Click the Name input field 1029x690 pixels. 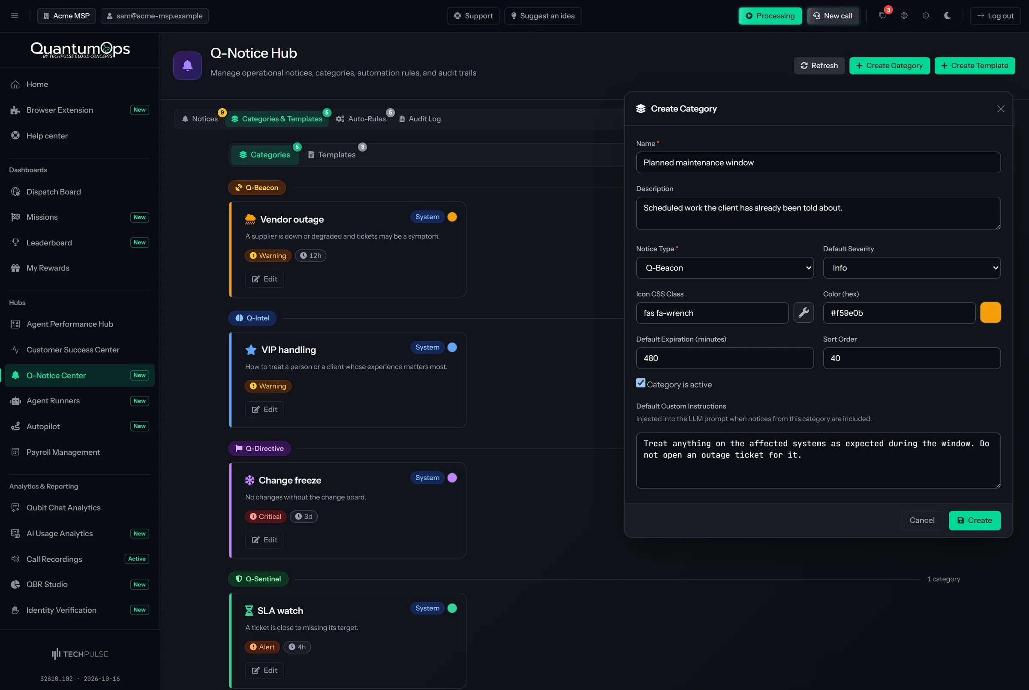[818, 163]
